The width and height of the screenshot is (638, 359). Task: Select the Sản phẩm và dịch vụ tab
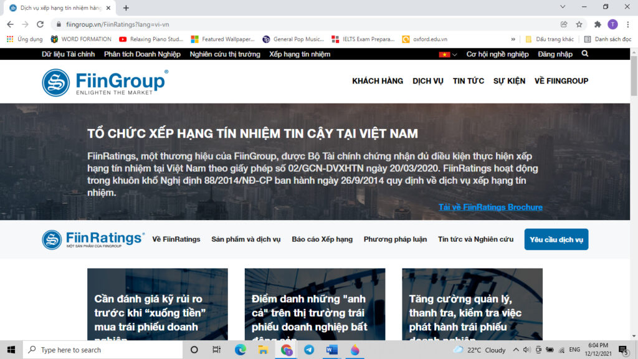pyautogui.click(x=245, y=239)
